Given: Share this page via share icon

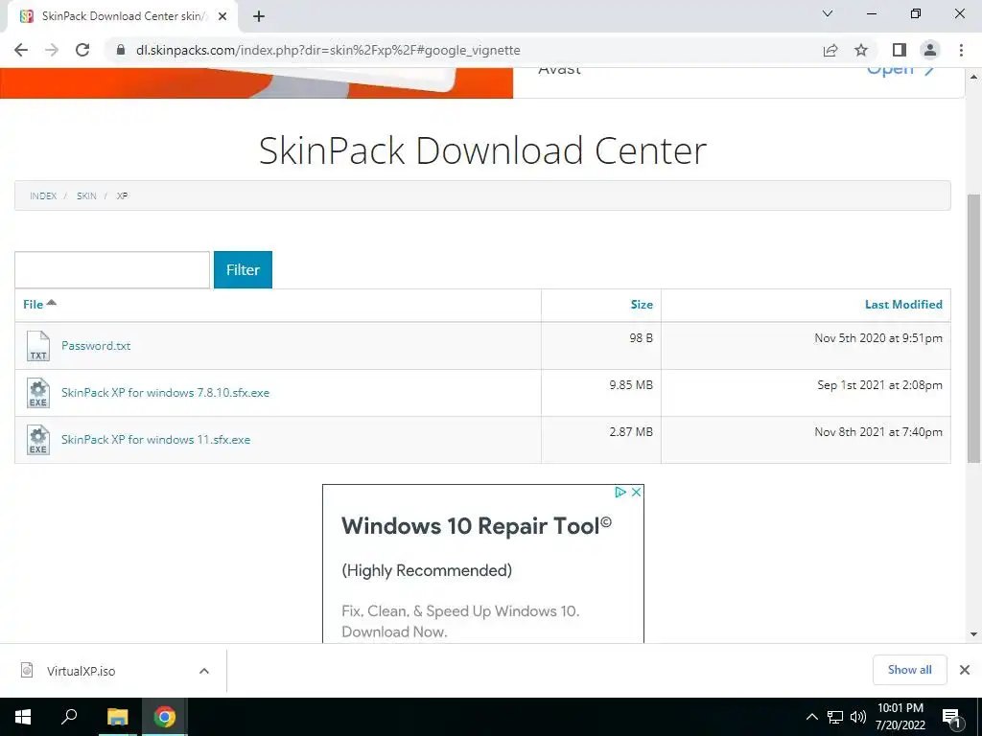Looking at the screenshot, I should point(830,50).
